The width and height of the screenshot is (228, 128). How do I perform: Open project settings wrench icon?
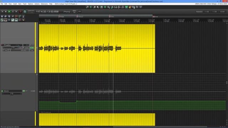tap(13, 16)
